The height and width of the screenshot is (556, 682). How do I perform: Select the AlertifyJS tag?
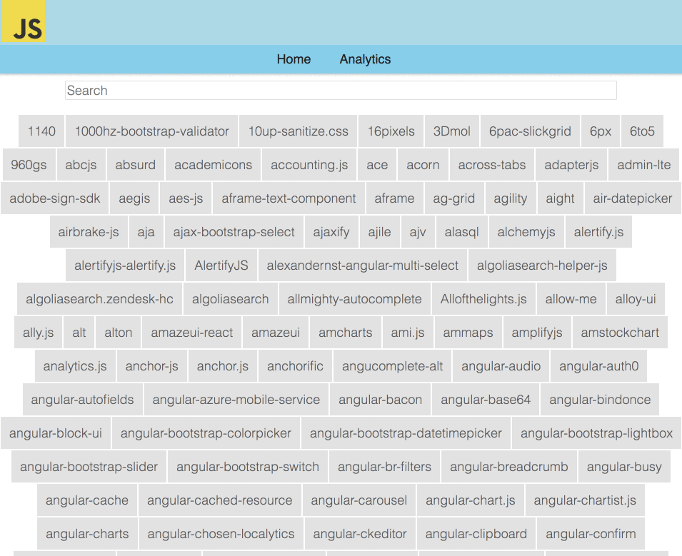pyautogui.click(x=221, y=266)
